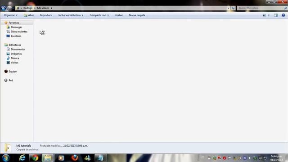The width and height of the screenshot is (288, 162).
Task: Create a folder with Nueva carpeta
Action: coord(137,15)
